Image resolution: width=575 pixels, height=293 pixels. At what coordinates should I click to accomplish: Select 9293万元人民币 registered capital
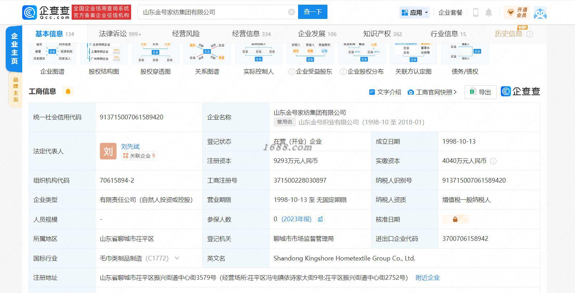click(x=296, y=161)
